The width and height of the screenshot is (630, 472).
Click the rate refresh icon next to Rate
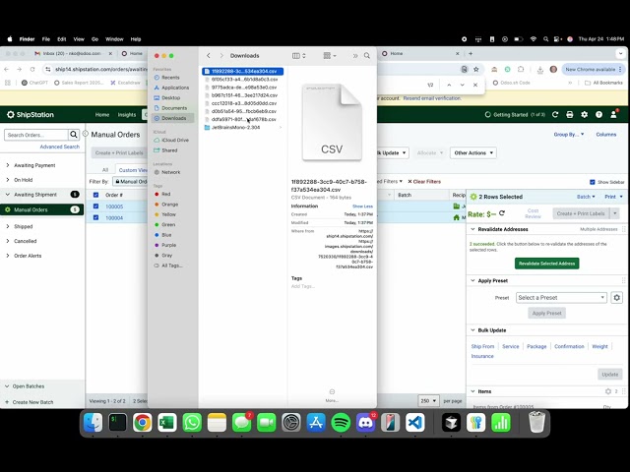pyautogui.click(x=502, y=213)
